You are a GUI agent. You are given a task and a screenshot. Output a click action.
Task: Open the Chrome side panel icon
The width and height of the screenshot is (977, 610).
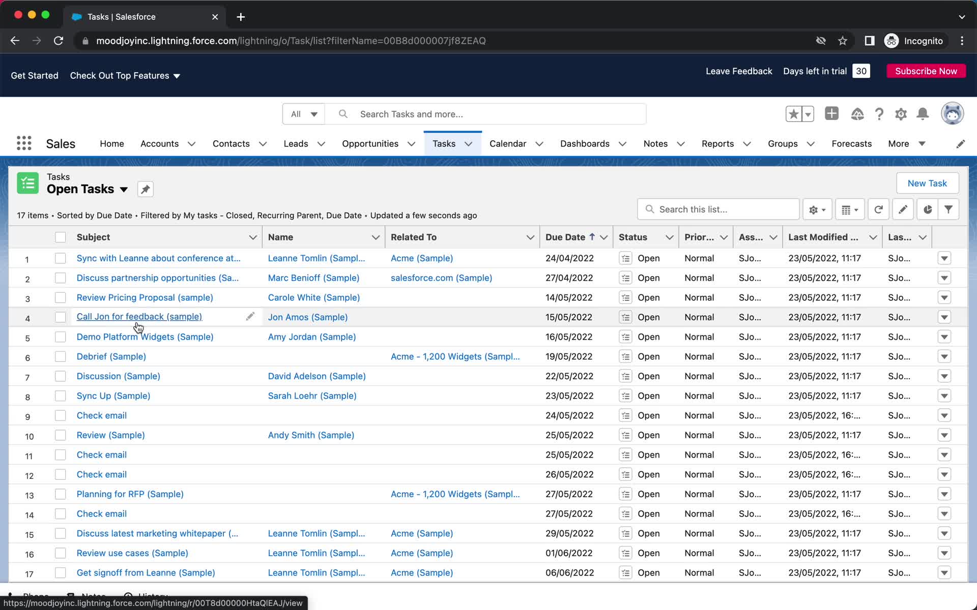pyautogui.click(x=869, y=41)
